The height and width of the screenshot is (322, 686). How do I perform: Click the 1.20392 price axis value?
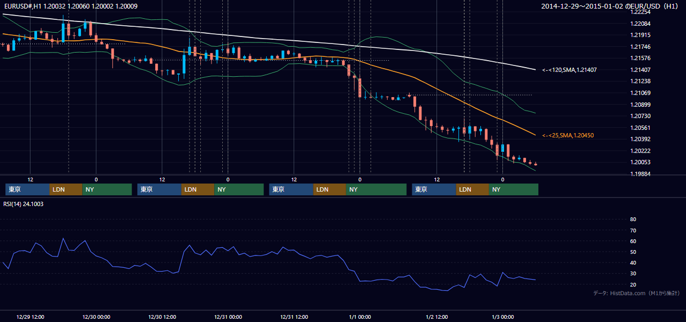tap(640, 139)
